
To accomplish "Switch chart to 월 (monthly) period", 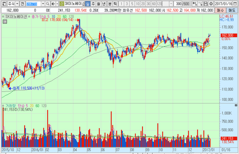I will [99, 3].
